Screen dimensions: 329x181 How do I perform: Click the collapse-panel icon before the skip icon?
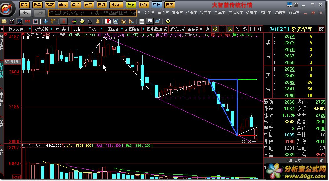pyautogui.click(x=253, y=29)
